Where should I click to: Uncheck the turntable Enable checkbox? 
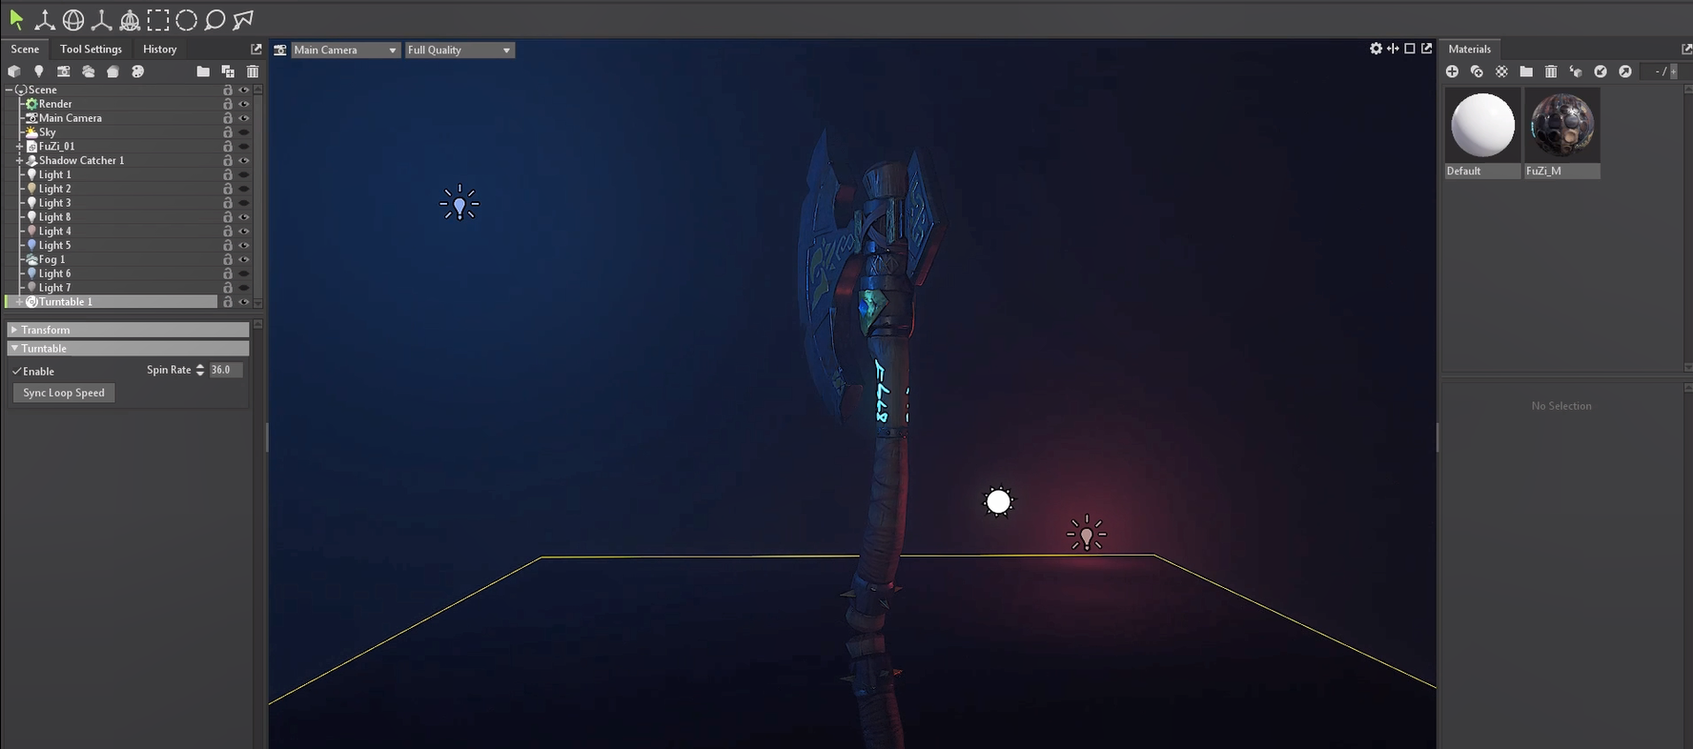(x=17, y=371)
